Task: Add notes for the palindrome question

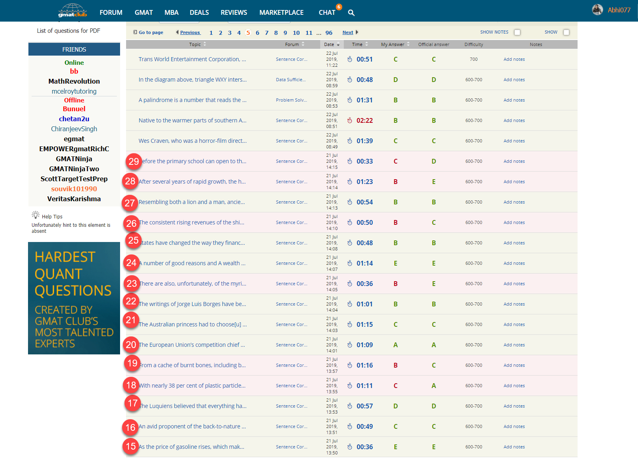Action: 514,100
